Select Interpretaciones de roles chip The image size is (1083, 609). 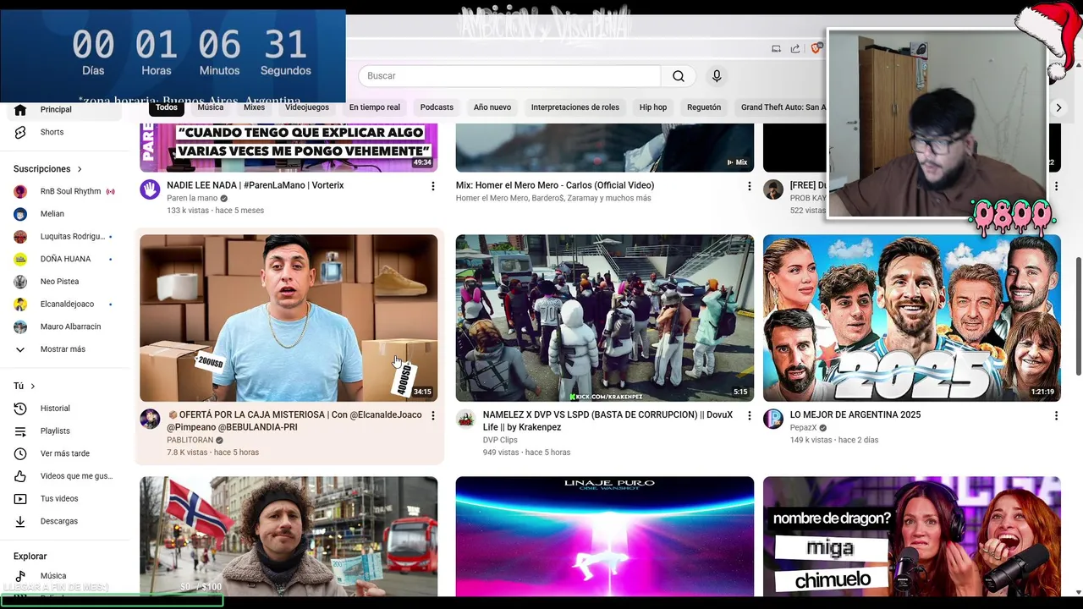click(x=575, y=107)
